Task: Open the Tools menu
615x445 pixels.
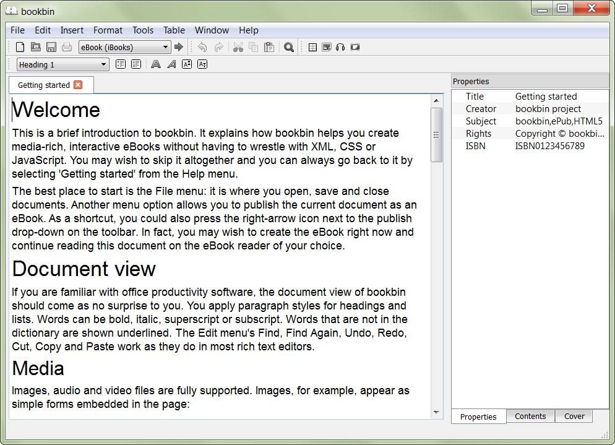Action: point(143,30)
